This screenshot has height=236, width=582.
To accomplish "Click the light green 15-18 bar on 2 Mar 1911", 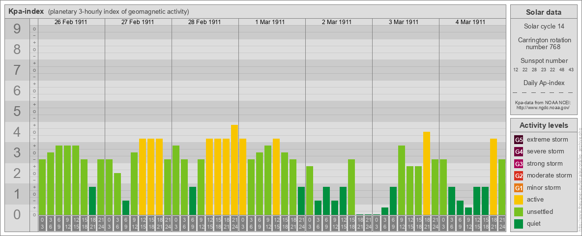I will click(351, 187).
